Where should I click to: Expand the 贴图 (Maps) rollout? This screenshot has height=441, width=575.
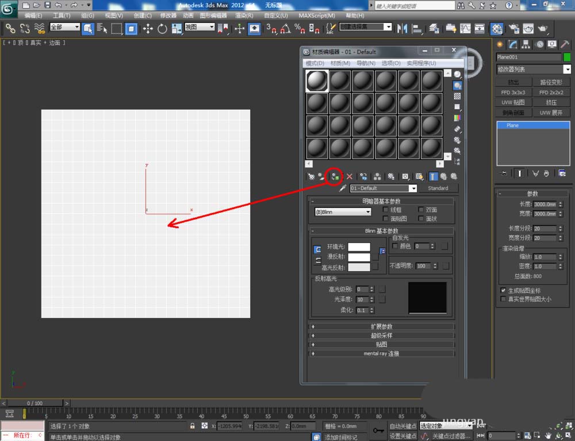click(x=382, y=344)
